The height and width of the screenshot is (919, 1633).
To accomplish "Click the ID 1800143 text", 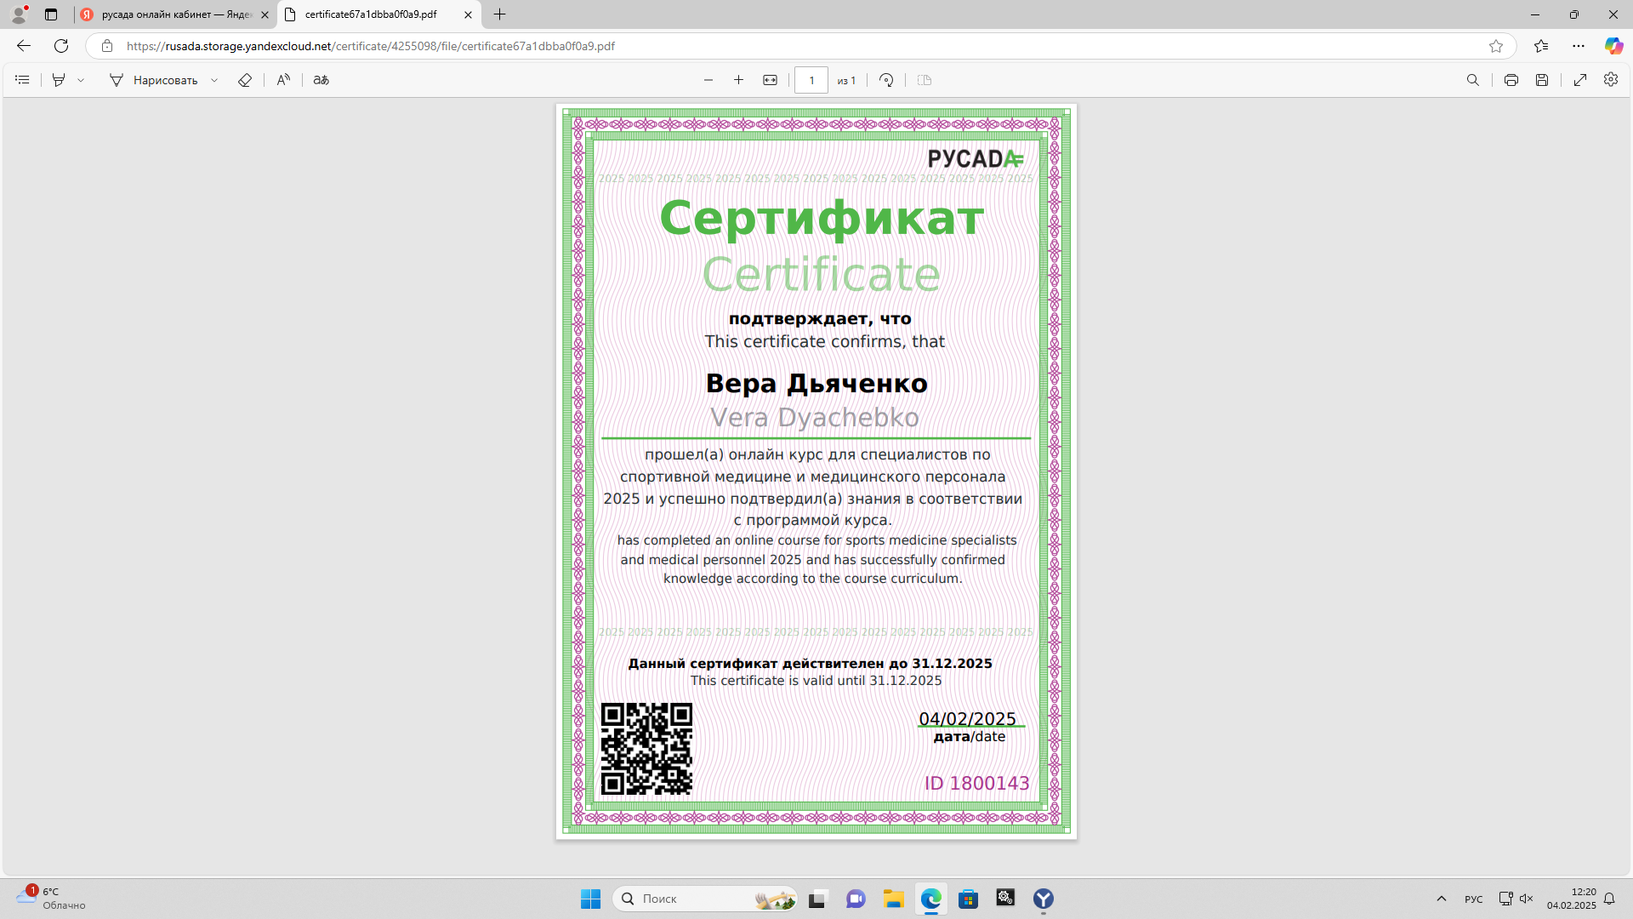I will point(977,783).
